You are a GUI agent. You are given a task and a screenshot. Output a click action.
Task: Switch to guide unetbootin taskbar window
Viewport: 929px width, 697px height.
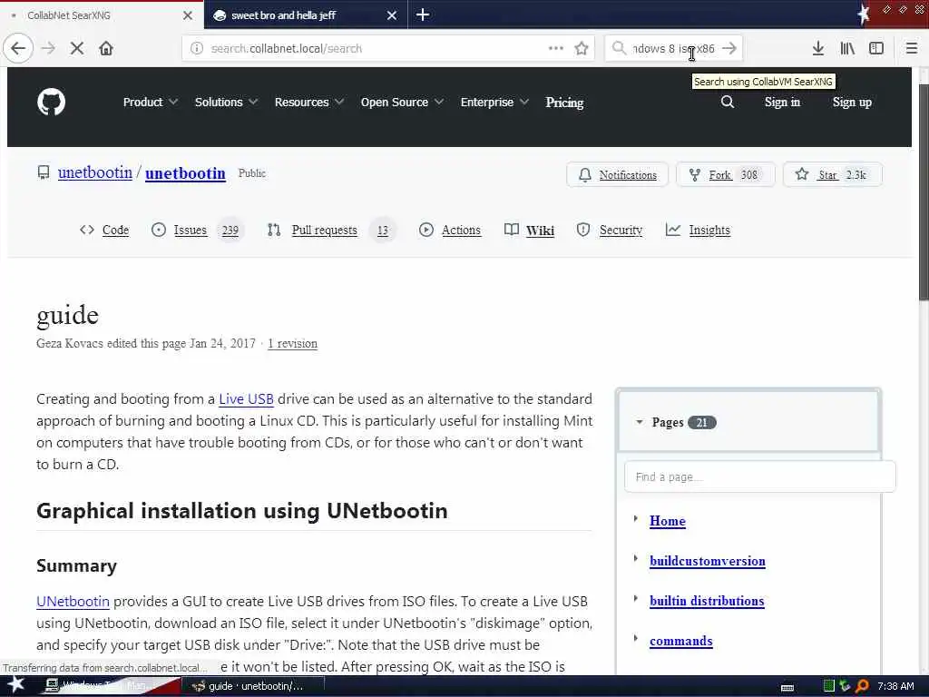coord(251,686)
